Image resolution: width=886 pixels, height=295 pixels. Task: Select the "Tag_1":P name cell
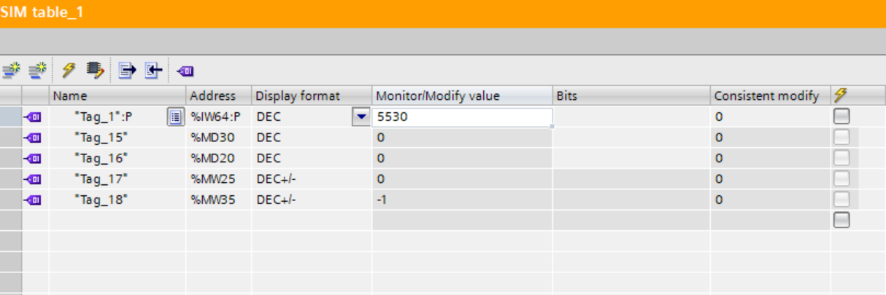pyautogui.click(x=108, y=117)
